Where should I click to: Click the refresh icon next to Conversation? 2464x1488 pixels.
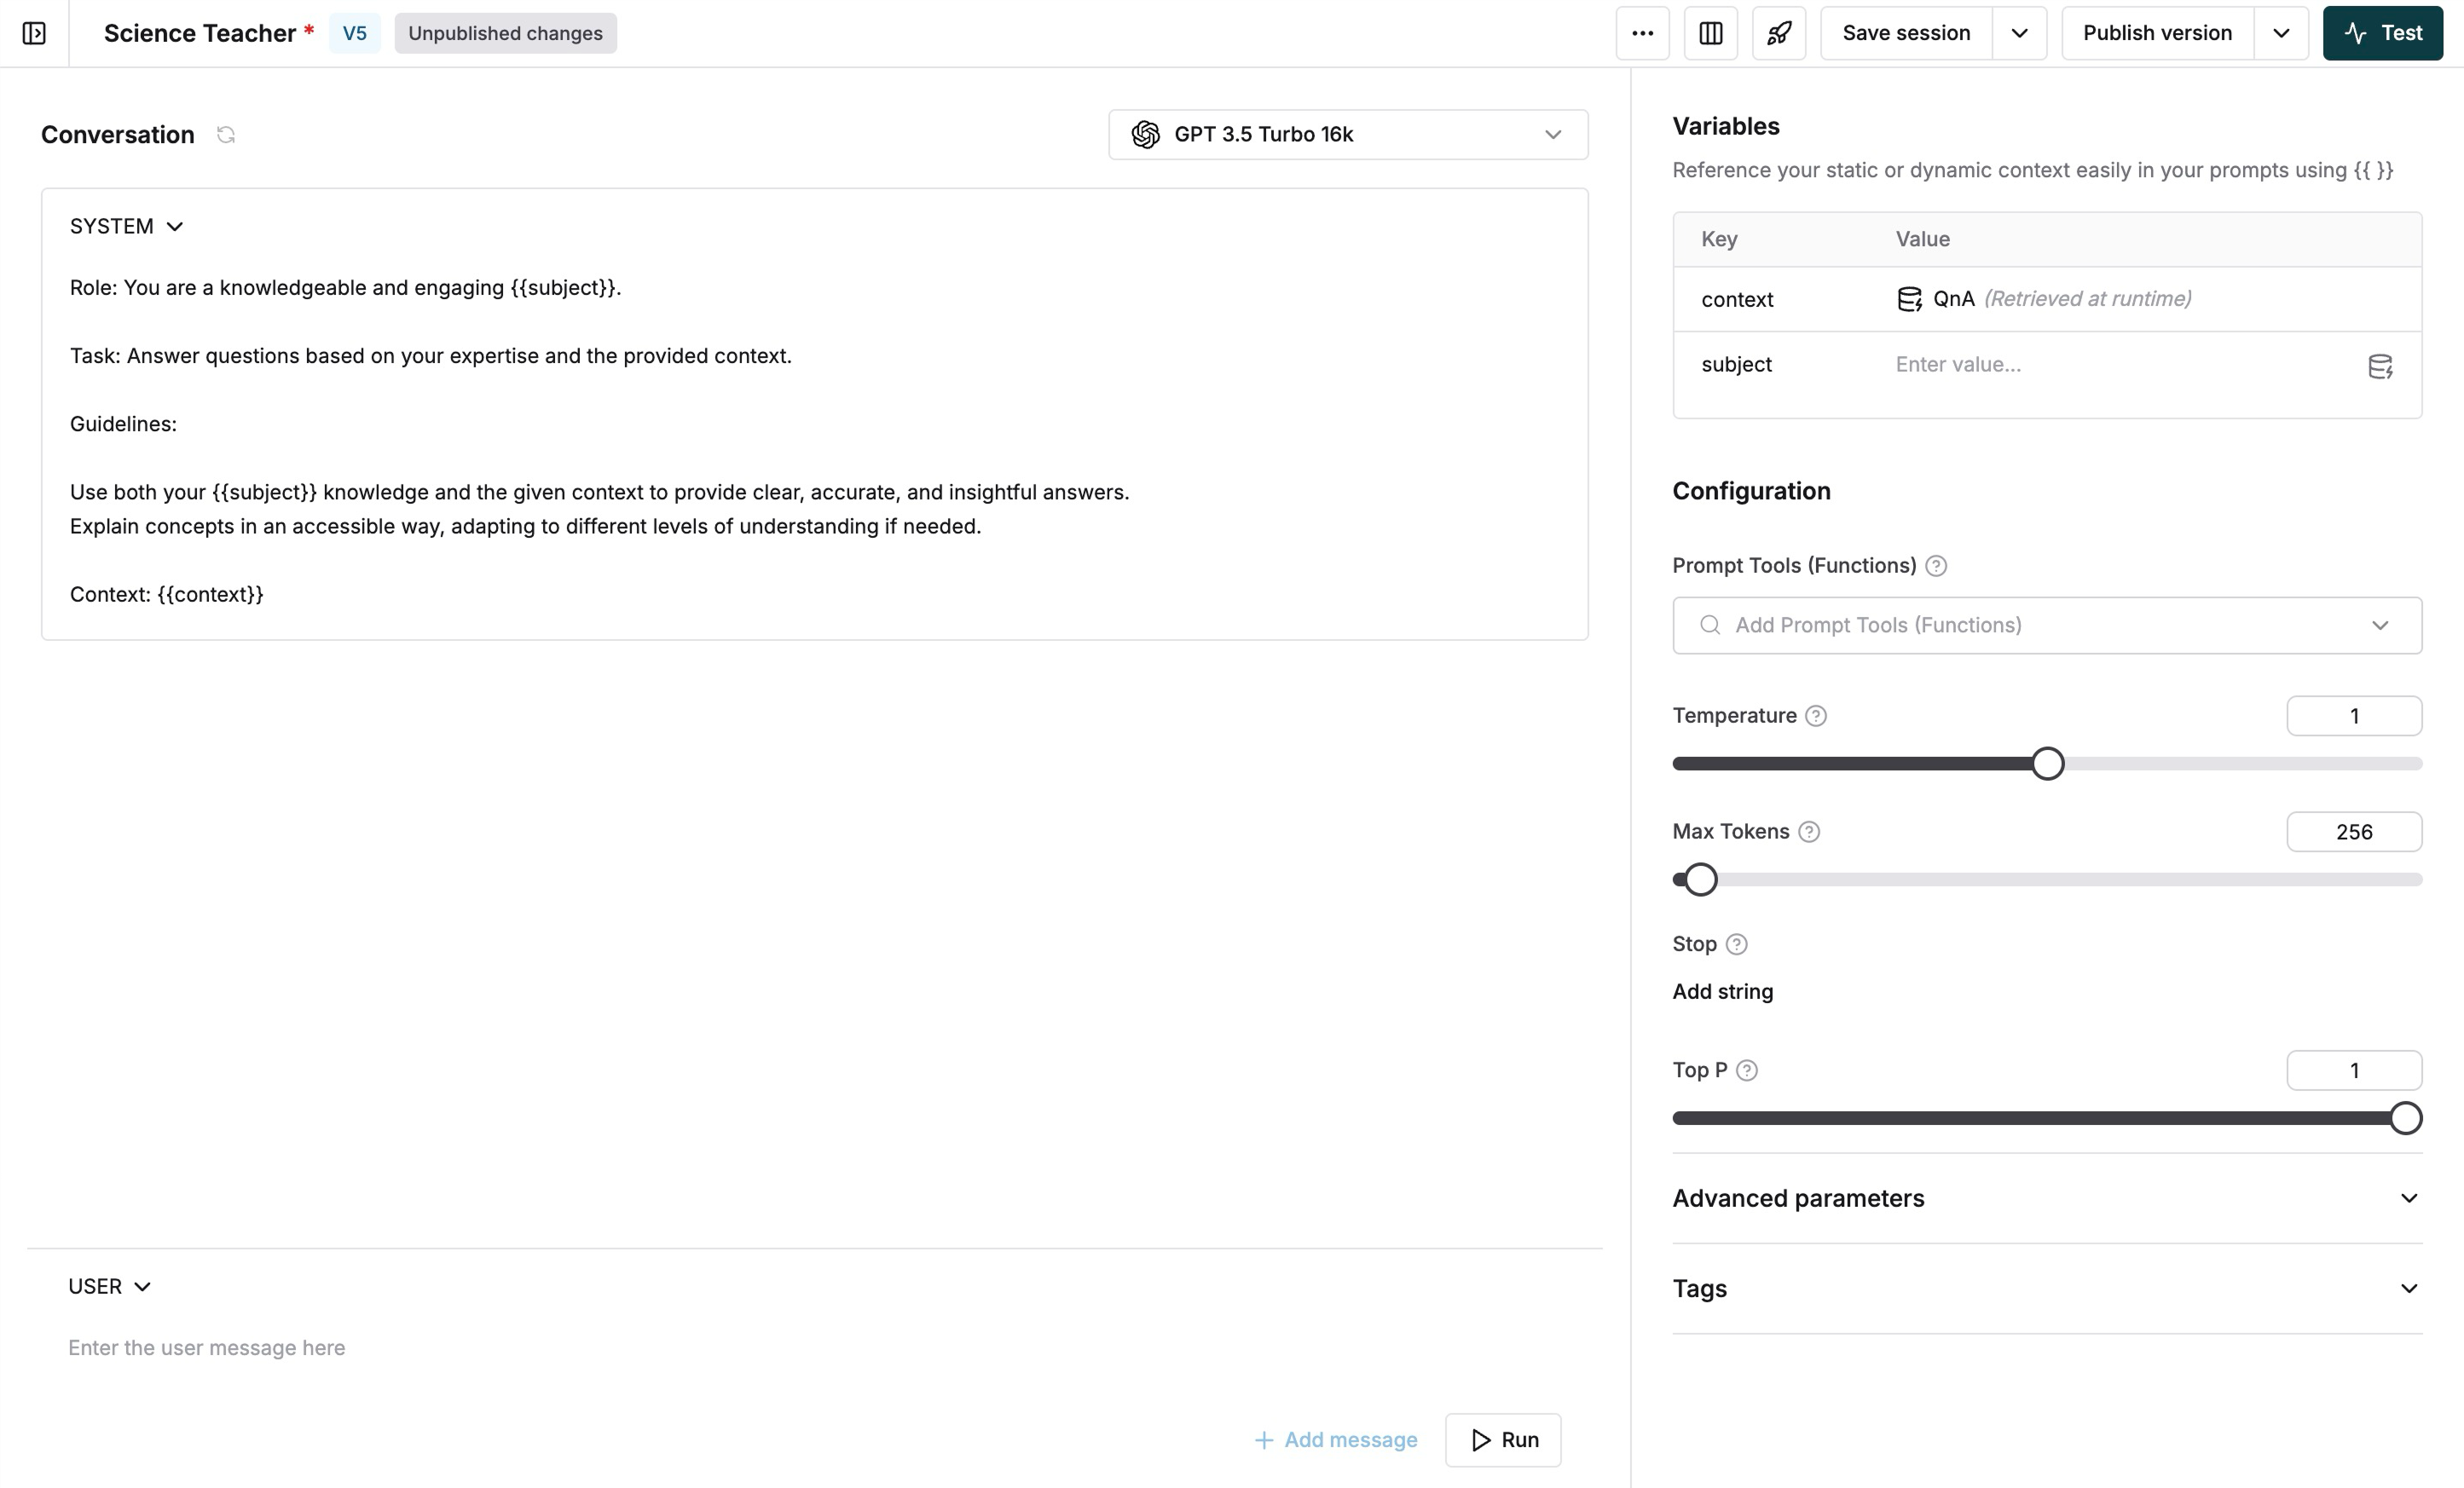click(225, 132)
